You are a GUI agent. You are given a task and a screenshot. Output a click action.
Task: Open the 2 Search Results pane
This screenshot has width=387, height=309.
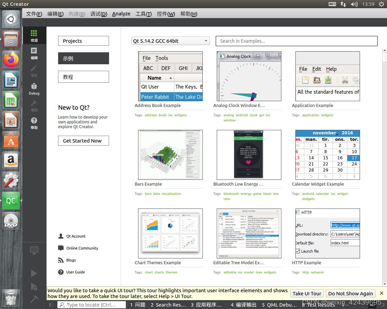(168, 305)
